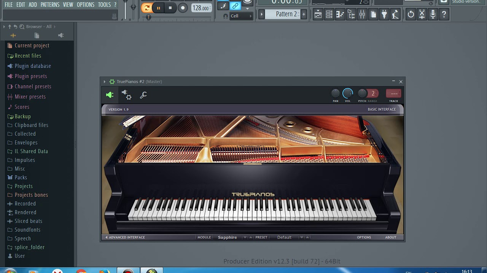Screen dimensions: 487x273
Task: Click the tempo tapper icon
Action: [395, 15]
